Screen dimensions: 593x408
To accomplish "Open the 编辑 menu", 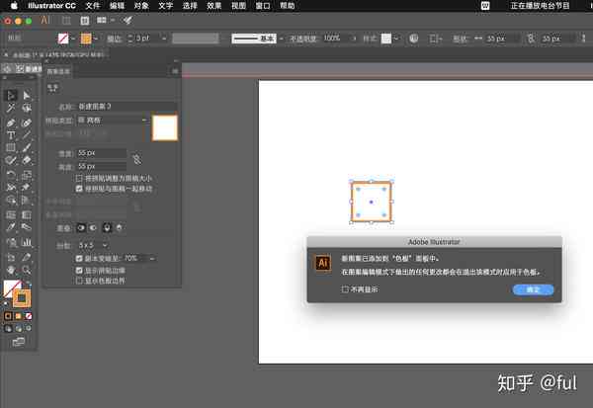I will click(117, 6).
